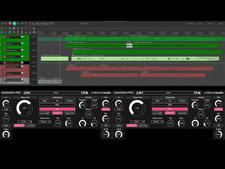Viewport: 225px width, 169px height.
Task: Adjust Delay Time knob in left Sandman Pro
Action: pyautogui.click(x=24, y=108)
